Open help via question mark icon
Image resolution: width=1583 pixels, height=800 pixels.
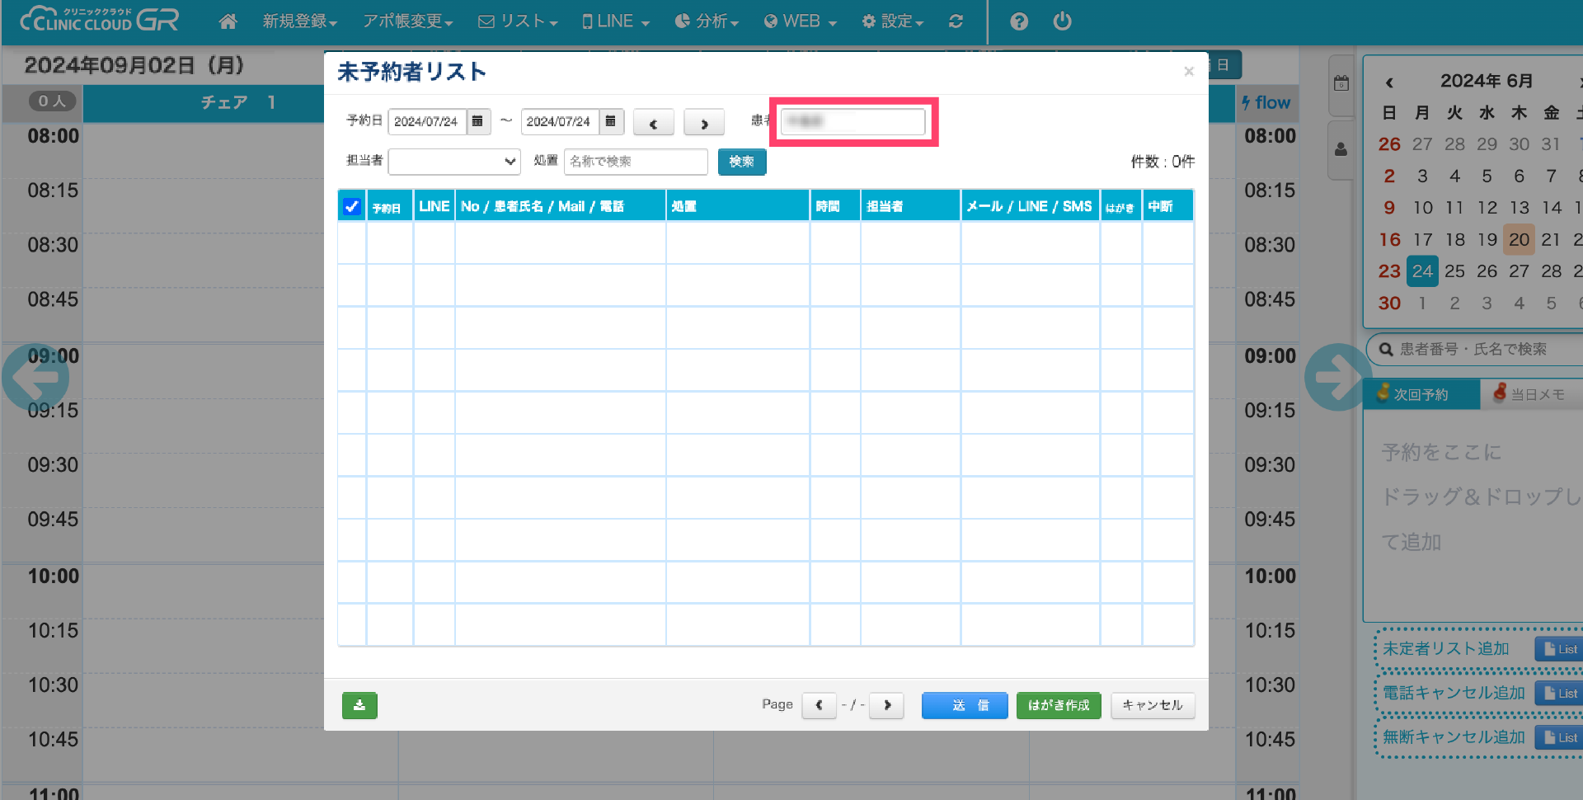1019,21
